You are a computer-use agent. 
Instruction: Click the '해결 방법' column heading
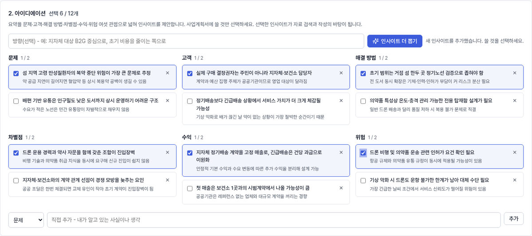click(x=365, y=58)
